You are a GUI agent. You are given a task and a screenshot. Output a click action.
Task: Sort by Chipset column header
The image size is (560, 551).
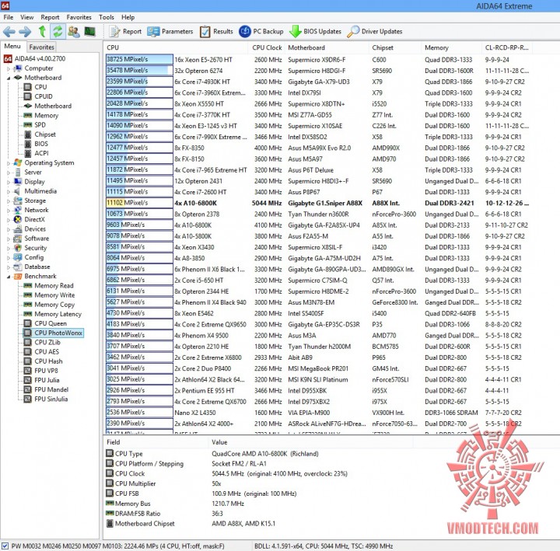394,48
